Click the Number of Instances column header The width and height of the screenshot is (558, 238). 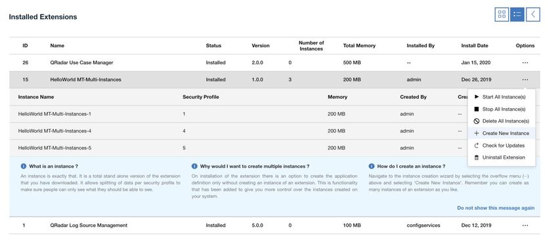[311, 45]
